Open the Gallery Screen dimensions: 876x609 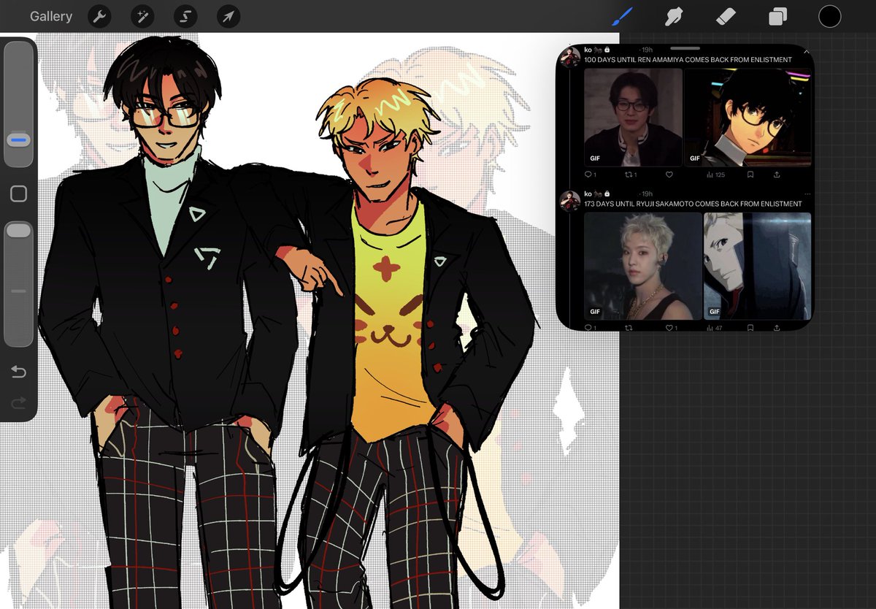[51, 16]
